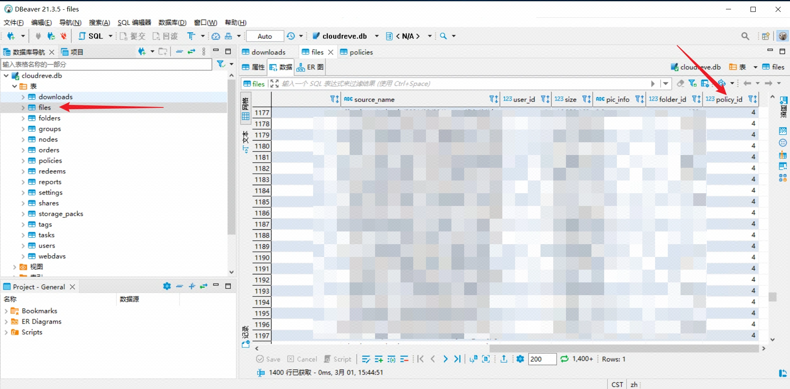Click the transaction log clock icon
This screenshot has width=790, height=389.
[291, 36]
